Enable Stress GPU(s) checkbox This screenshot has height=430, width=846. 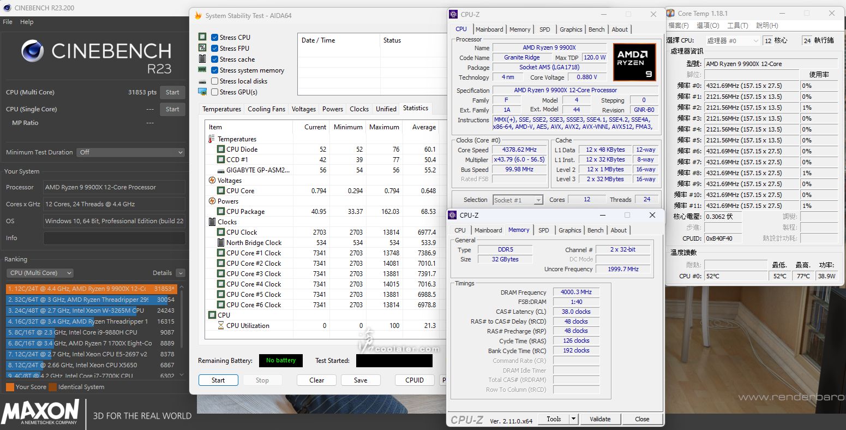point(215,92)
